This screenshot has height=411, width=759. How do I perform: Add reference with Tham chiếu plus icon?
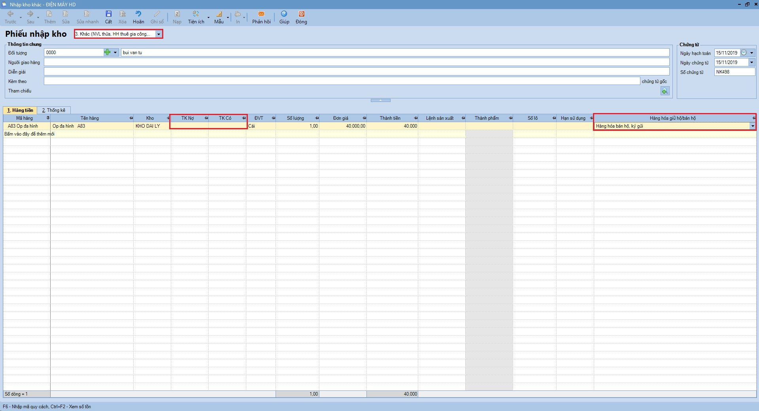pos(665,91)
